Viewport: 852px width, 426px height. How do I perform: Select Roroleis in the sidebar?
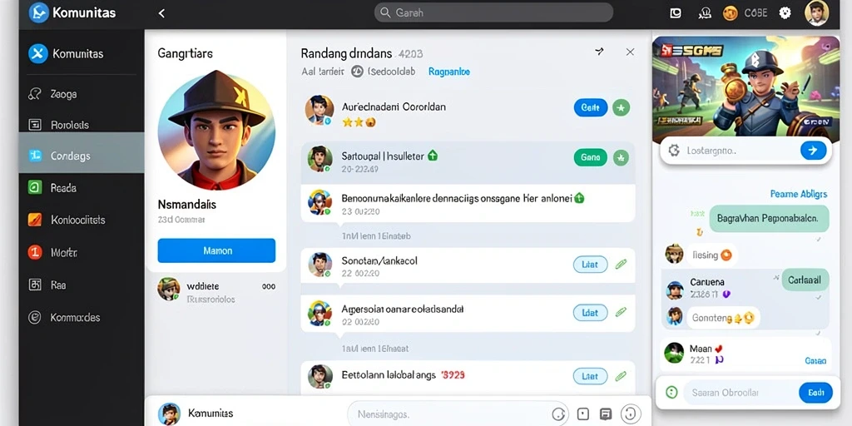82,125
